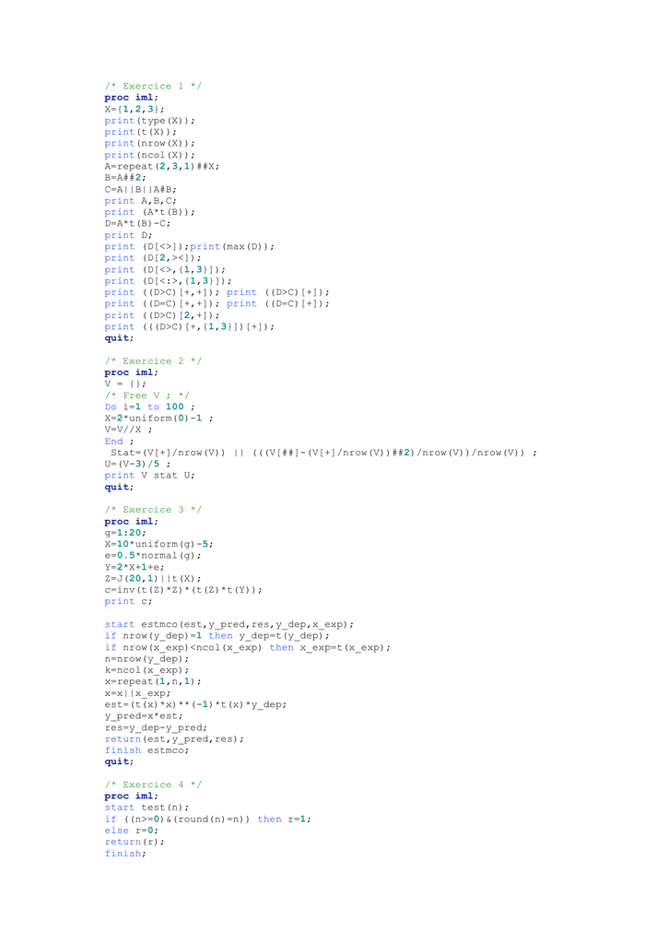Image resolution: width=668 pixels, height=944 pixels.
Task: Click the 'U=(V-3)/5 ;' line
Action: (138, 465)
